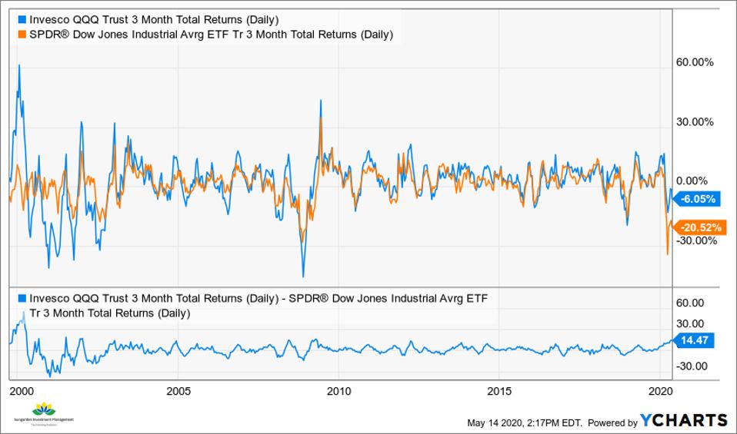This screenshot has width=737, height=434.
Task: Click the May 14 2020, 2:17PM EDT timestamp
Action: (525, 422)
